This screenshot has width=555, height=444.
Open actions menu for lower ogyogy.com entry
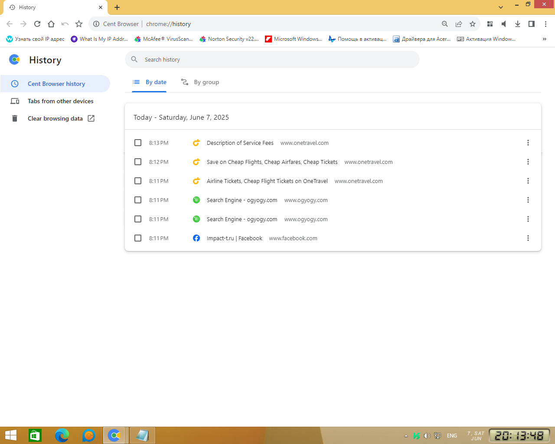[x=528, y=219]
